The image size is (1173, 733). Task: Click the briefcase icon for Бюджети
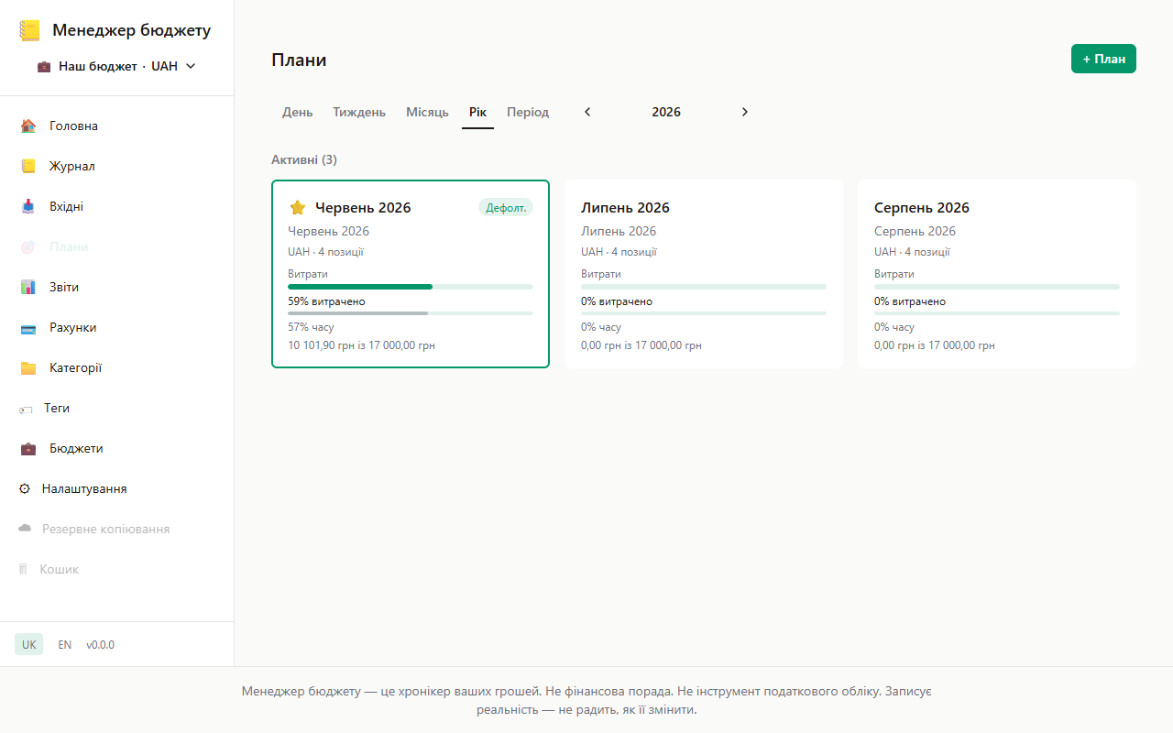click(28, 448)
